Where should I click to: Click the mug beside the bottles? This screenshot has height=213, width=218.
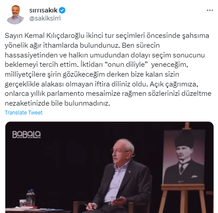tap(23, 204)
